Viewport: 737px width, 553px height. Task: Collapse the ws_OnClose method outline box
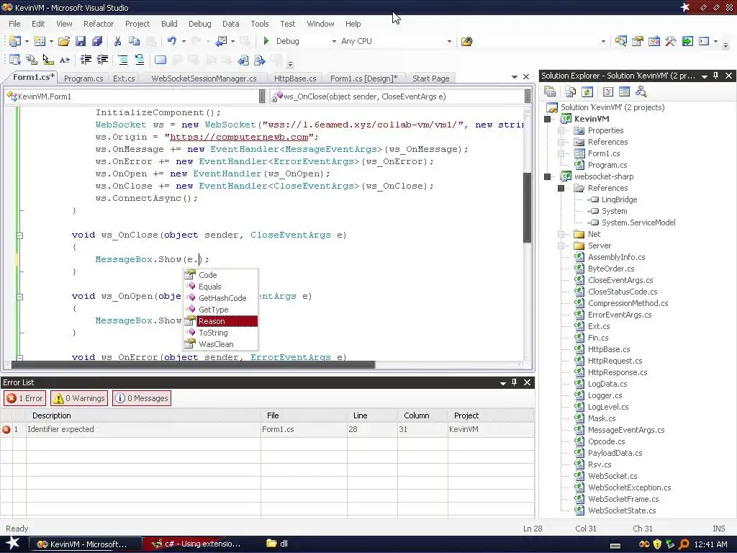click(19, 235)
